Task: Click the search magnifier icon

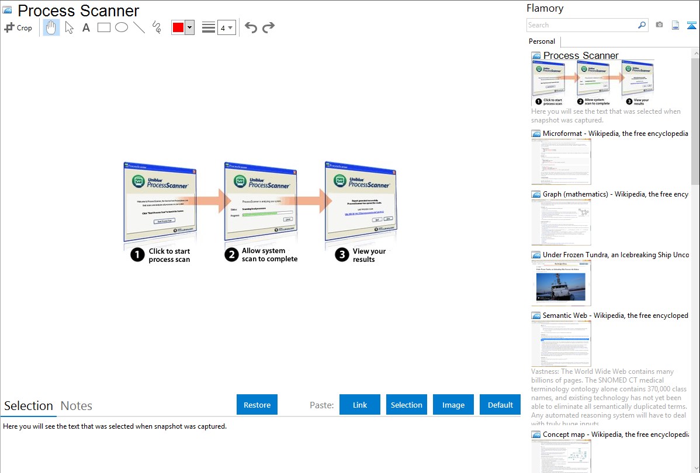Action: coord(642,25)
